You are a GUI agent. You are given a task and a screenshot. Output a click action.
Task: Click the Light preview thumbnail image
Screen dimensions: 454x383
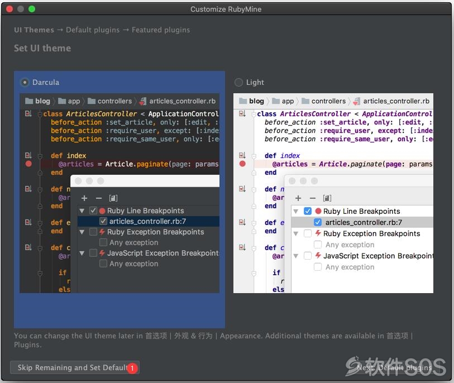tap(333, 193)
